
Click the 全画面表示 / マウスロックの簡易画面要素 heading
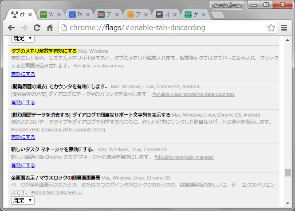[55, 178]
